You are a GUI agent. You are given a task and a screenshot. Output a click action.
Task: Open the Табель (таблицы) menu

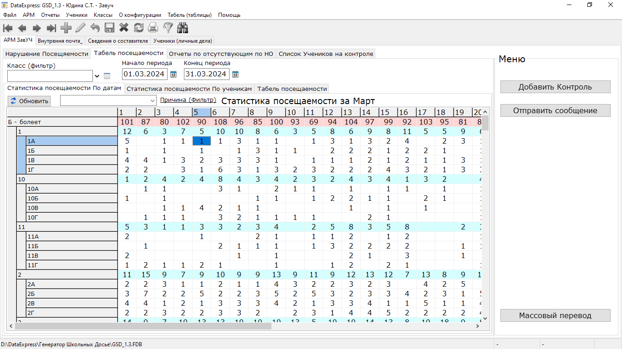(x=189, y=15)
